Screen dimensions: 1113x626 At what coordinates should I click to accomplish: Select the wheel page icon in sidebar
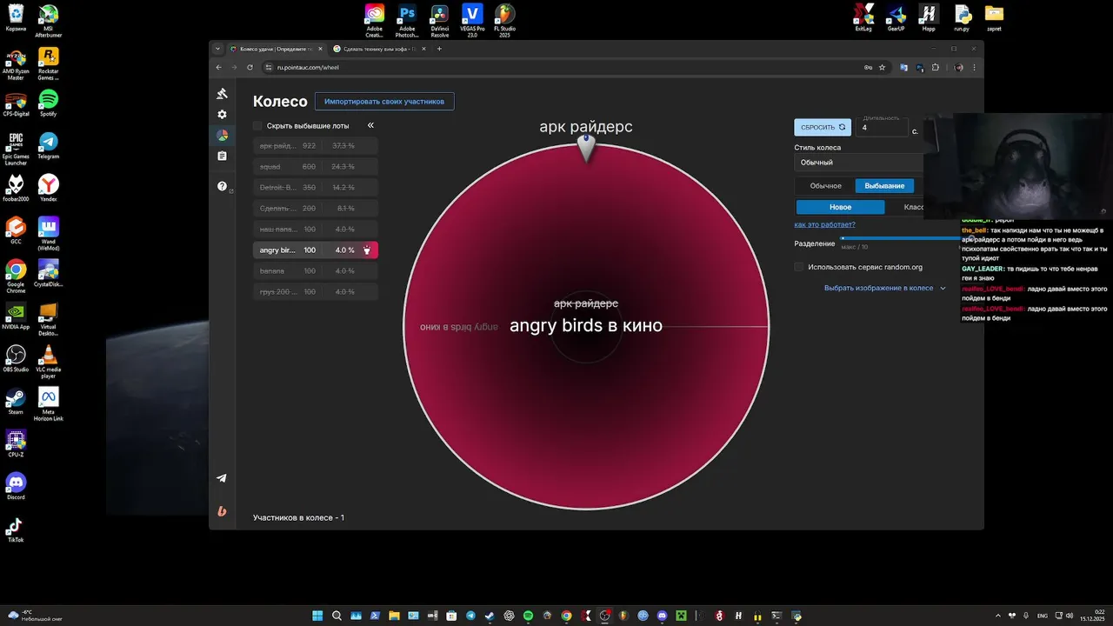point(222,136)
